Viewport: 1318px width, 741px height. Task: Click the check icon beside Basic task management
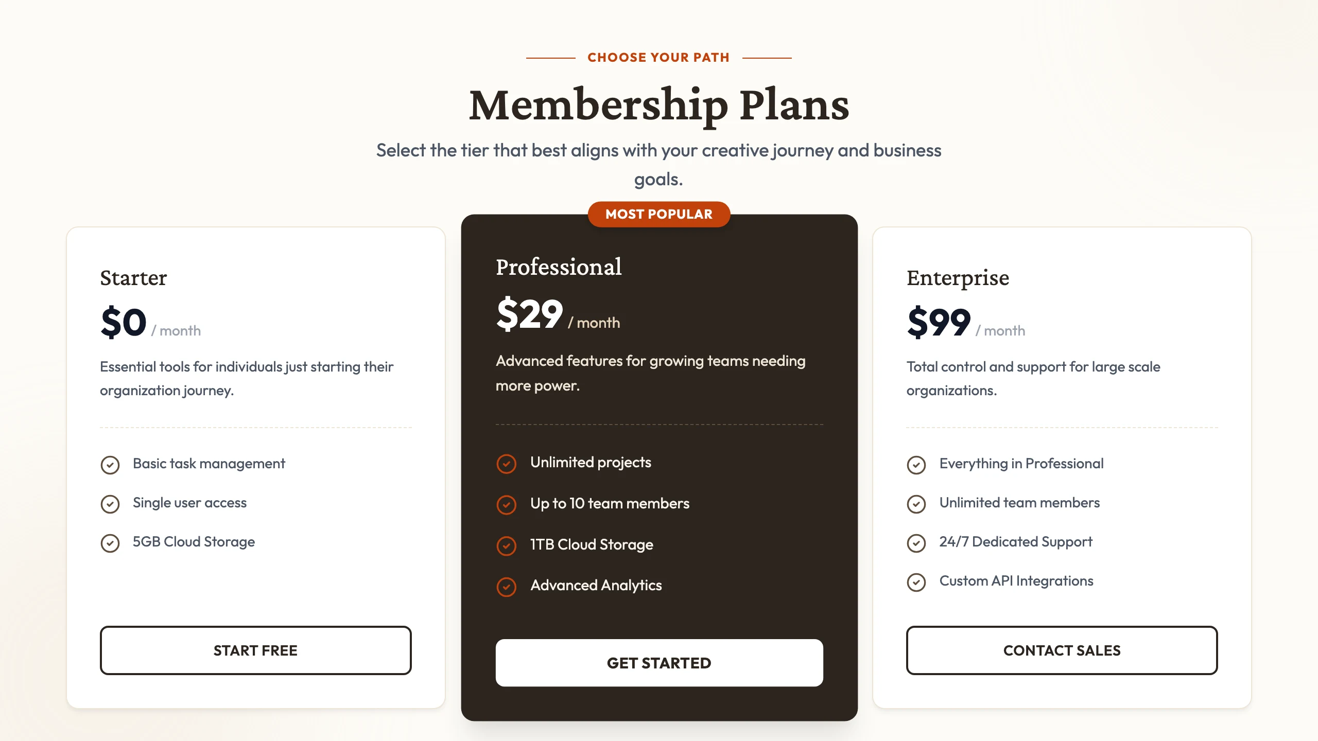(110, 465)
